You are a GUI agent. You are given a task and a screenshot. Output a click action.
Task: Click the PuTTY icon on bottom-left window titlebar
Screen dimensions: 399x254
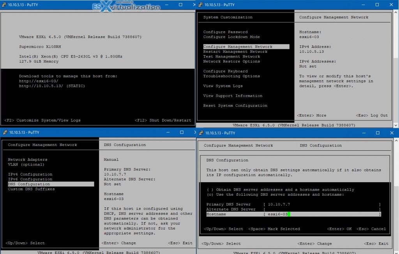tap(5, 132)
